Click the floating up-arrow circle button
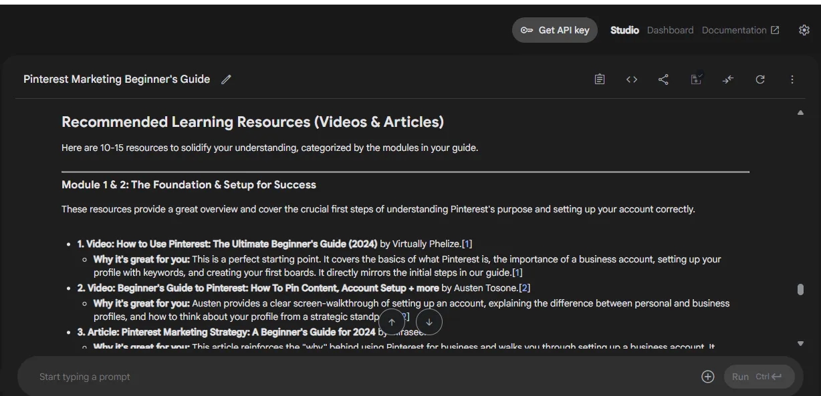821x396 pixels. pos(392,322)
